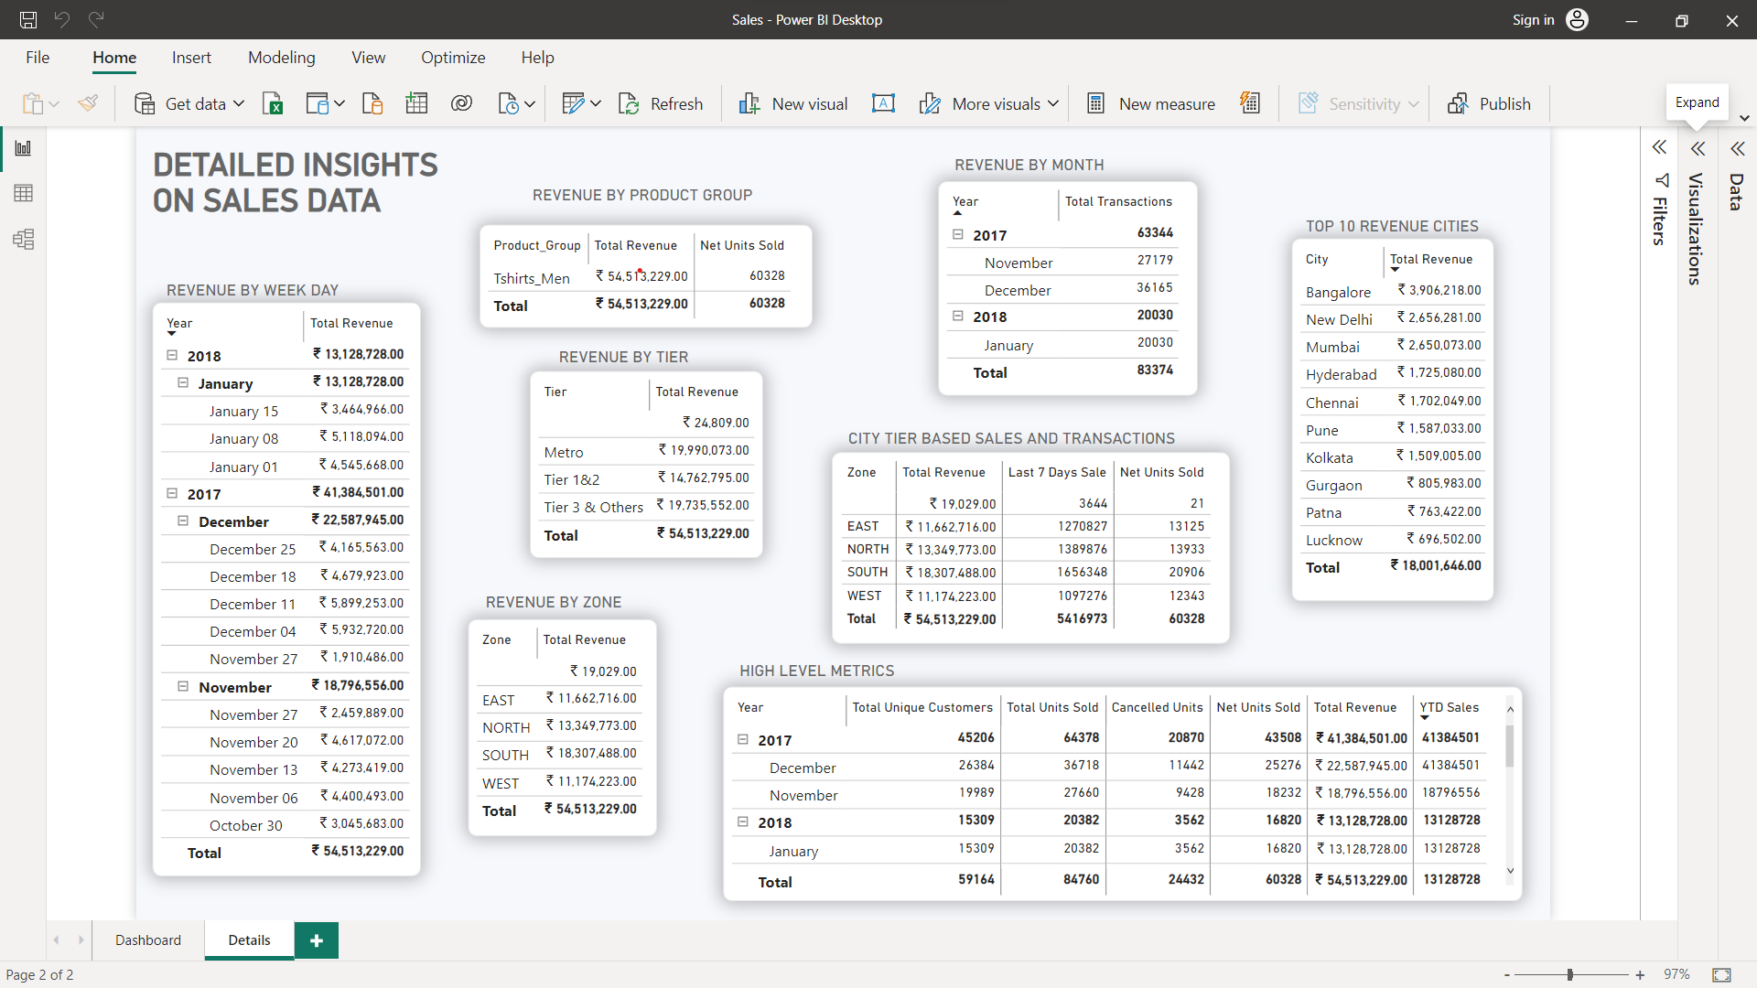Image resolution: width=1757 pixels, height=988 pixels.
Task: Save the report using title bar icon
Action: click(x=28, y=19)
